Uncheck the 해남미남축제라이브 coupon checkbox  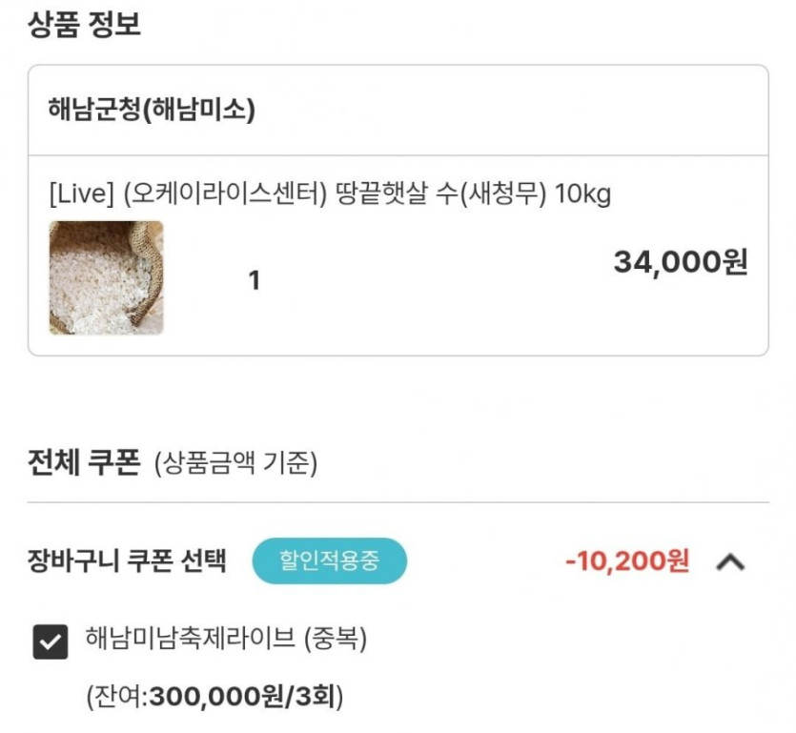50,641
